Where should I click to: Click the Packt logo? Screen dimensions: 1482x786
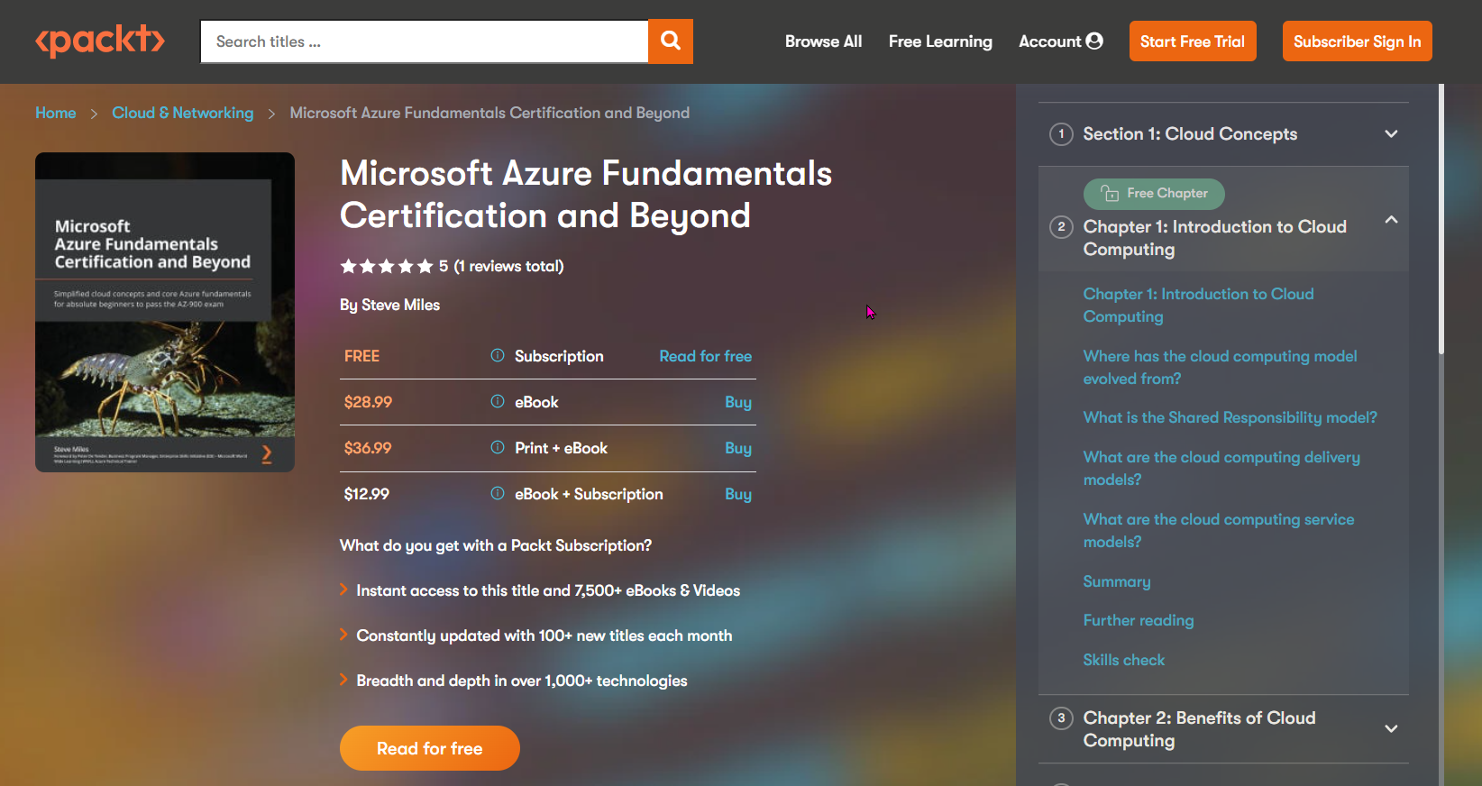[x=100, y=41]
